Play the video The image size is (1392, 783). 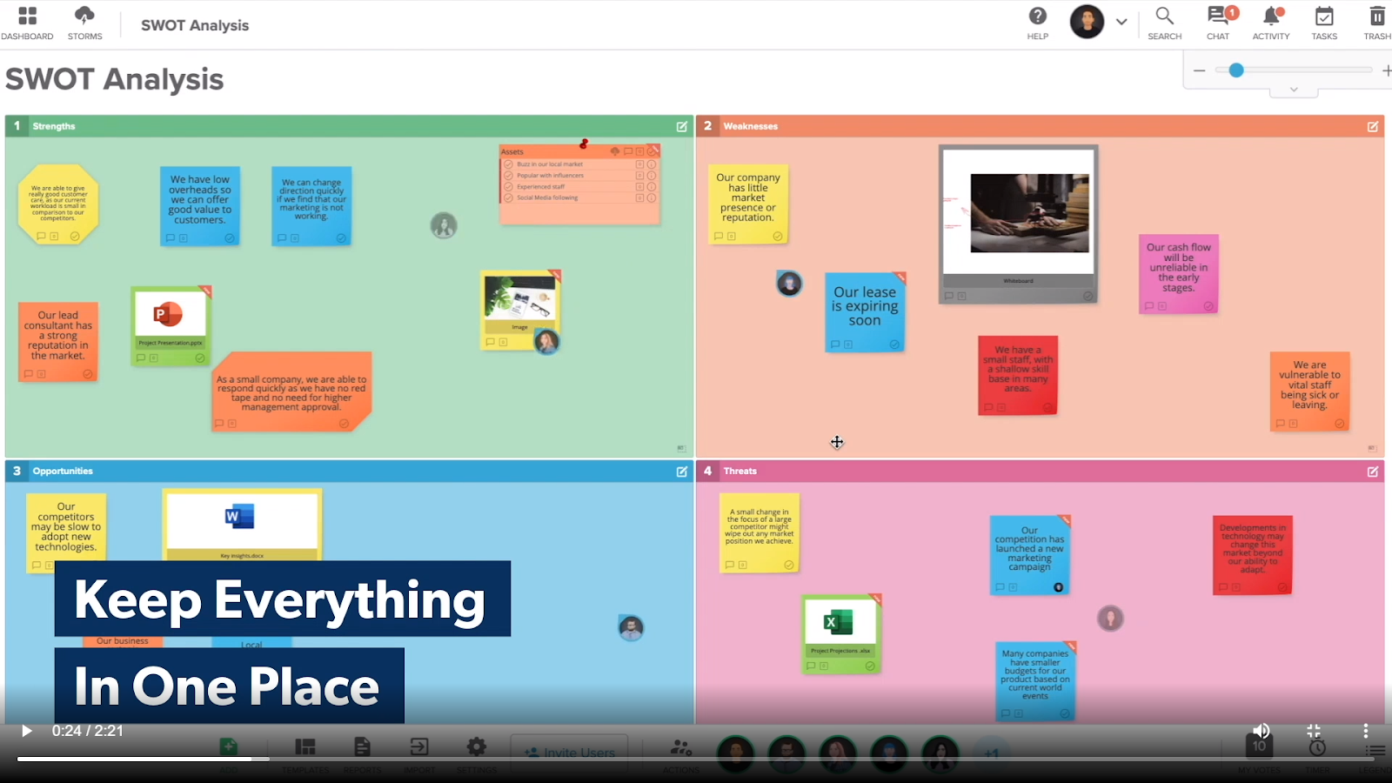(x=26, y=731)
